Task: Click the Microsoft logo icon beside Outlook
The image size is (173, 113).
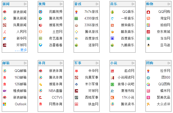Action: [5, 104]
